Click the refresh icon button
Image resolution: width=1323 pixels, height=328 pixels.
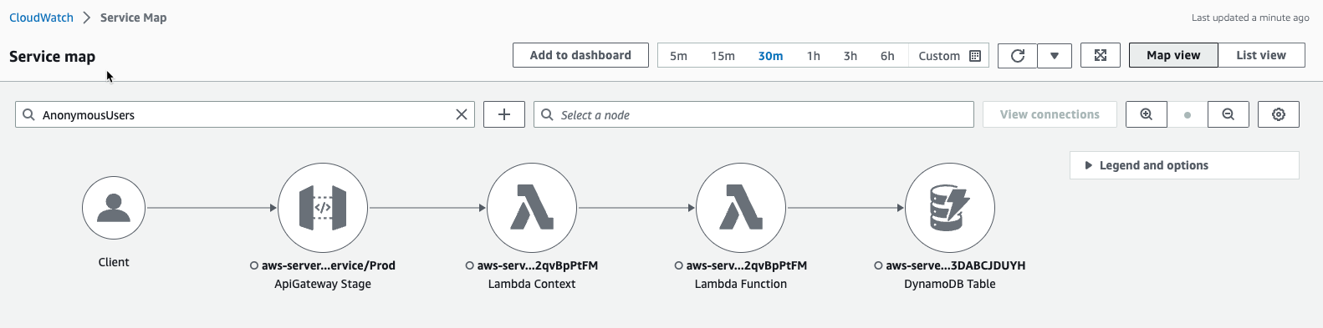1018,56
